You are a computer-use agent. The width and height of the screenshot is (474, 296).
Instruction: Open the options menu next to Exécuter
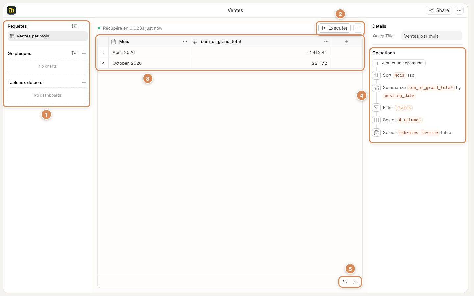click(358, 28)
